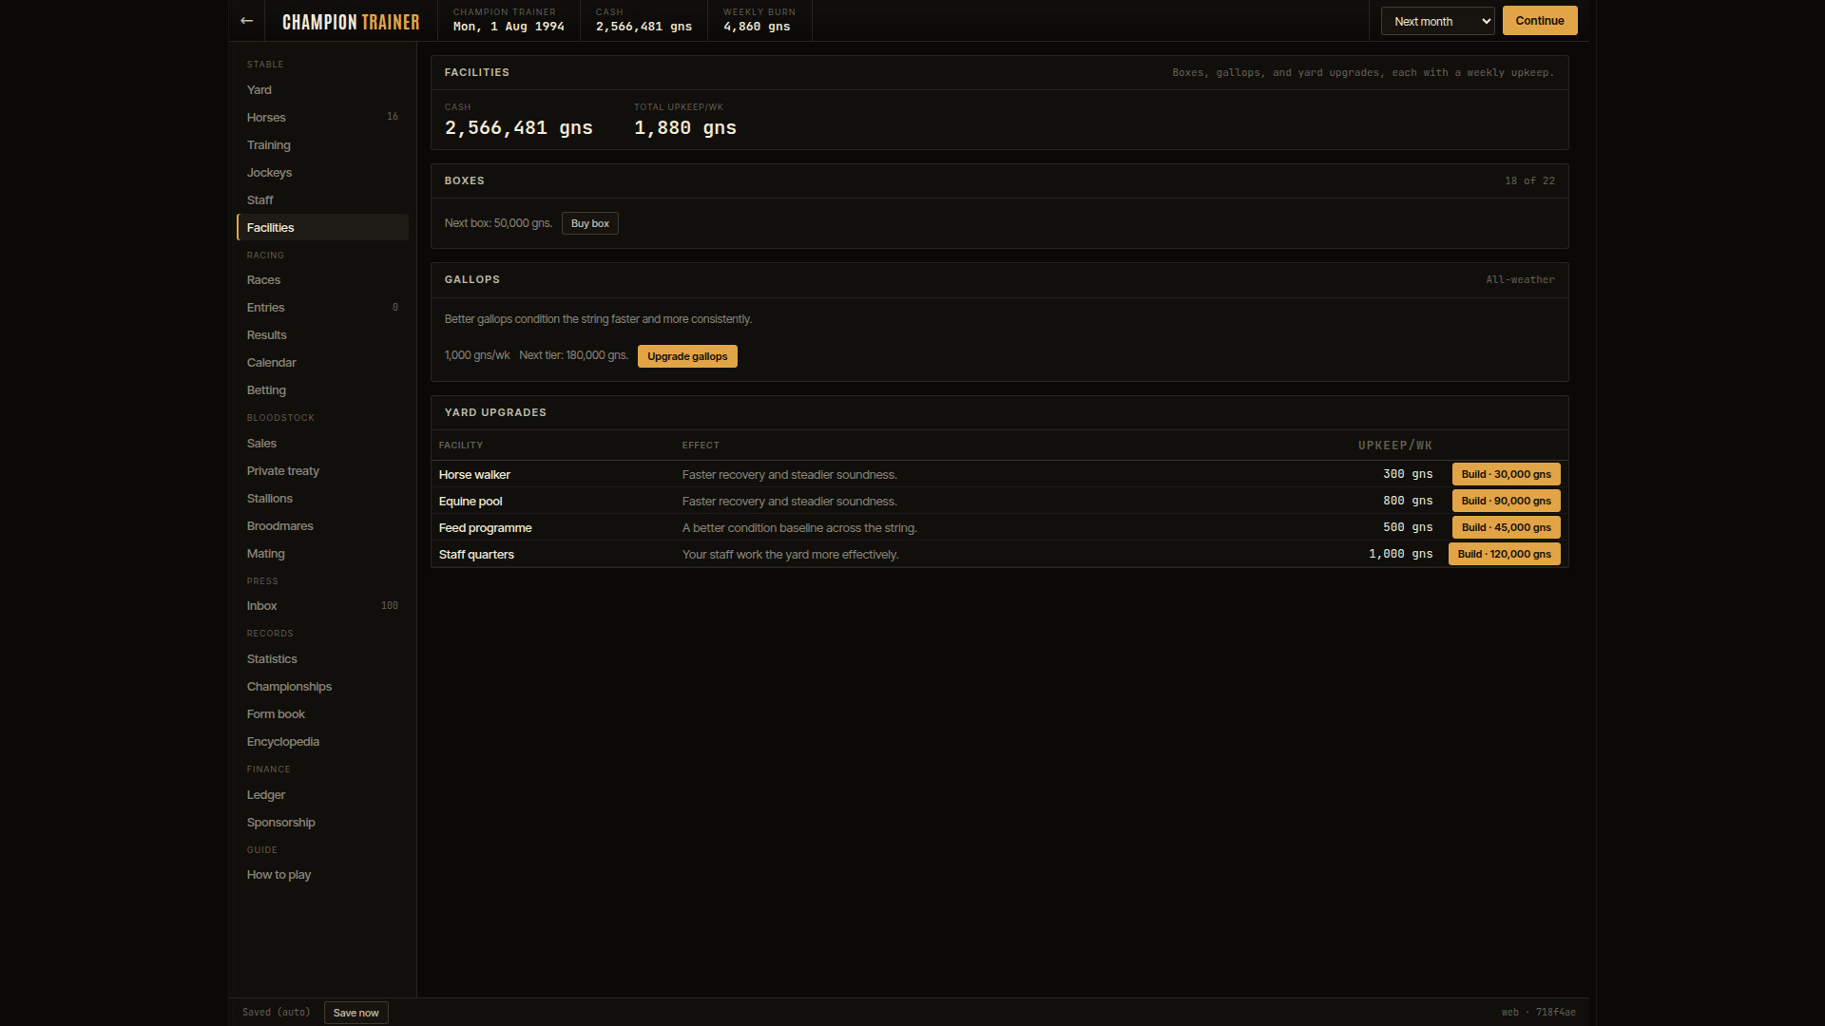Build the Equine pool for 90,000 gns
1825x1026 pixels.
[1506, 501]
